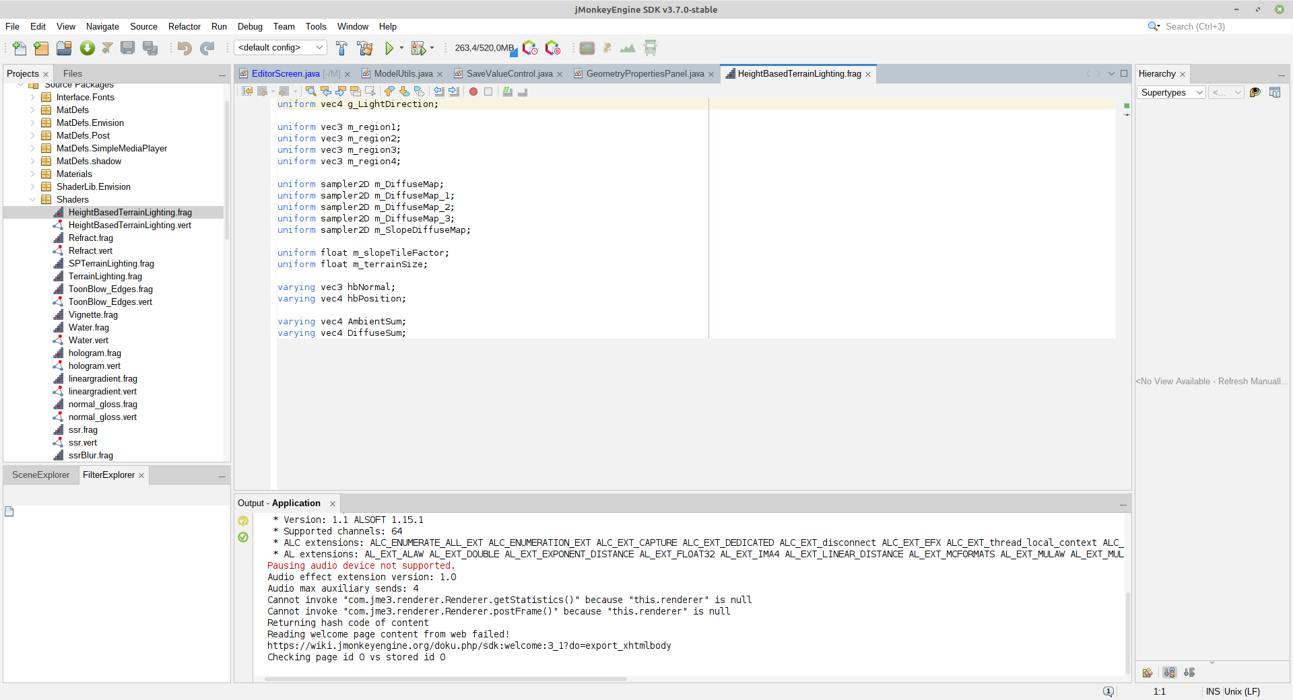
Task: Expand the MatDefs.Envision package
Action: (x=32, y=123)
